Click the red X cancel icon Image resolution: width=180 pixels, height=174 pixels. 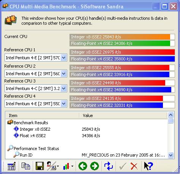[134, 166]
